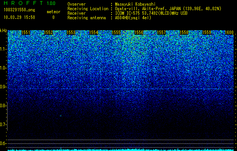The image size is (237, 151).
Task: Click the 1554 time marker
Action: point(94,32)
